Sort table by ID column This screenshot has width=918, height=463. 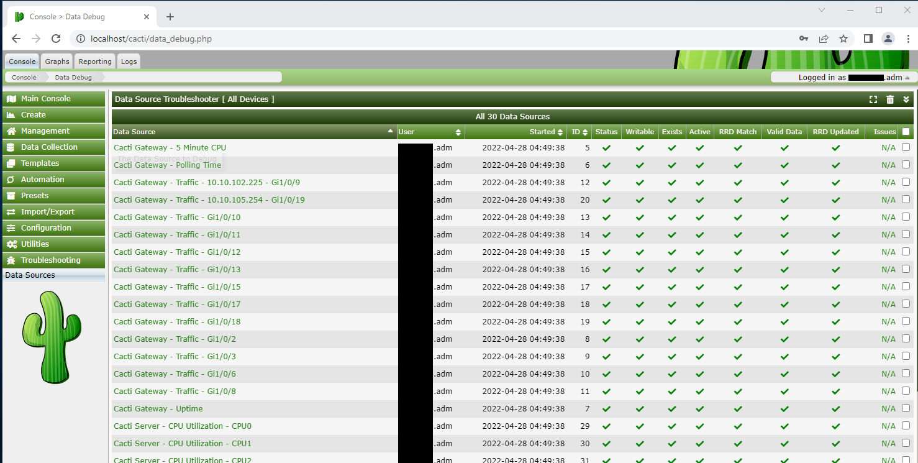tap(579, 132)
